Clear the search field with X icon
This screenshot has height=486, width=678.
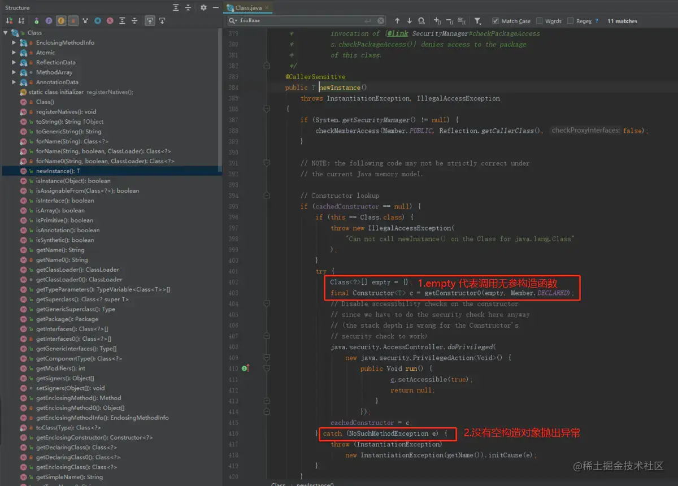click(381, 21)
